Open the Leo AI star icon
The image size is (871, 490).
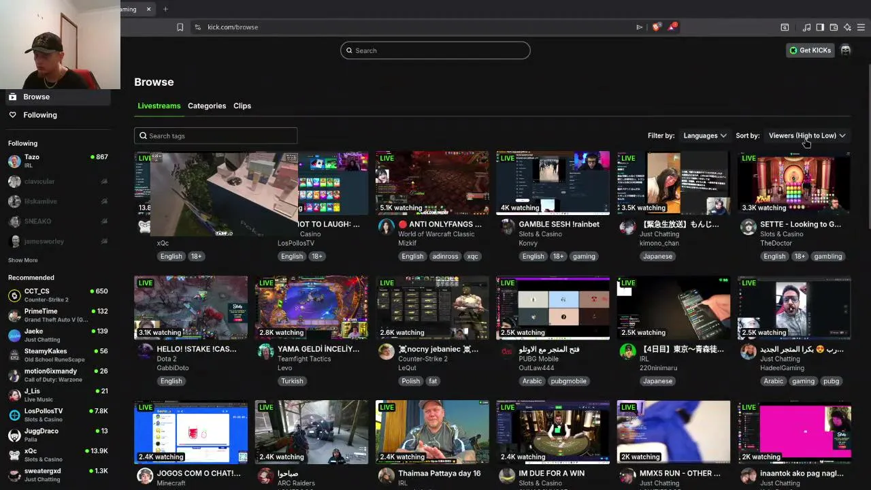pos(847,27)
